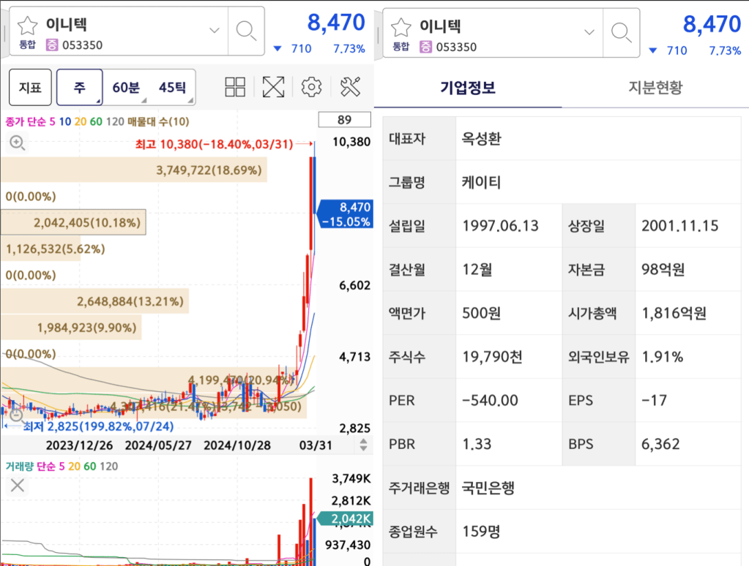Click the PER value -540.00
The width and height of the screenshot is (749, 566).
(490, 401)
